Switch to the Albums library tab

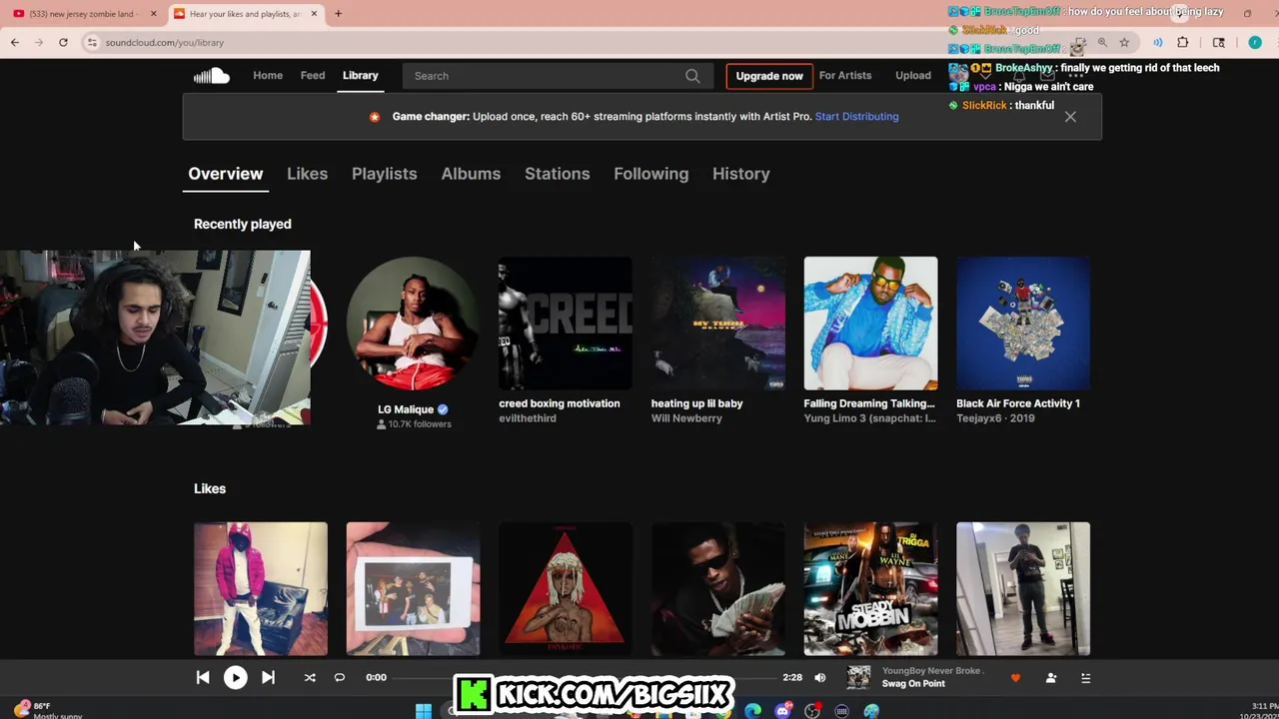coord(471,174)
